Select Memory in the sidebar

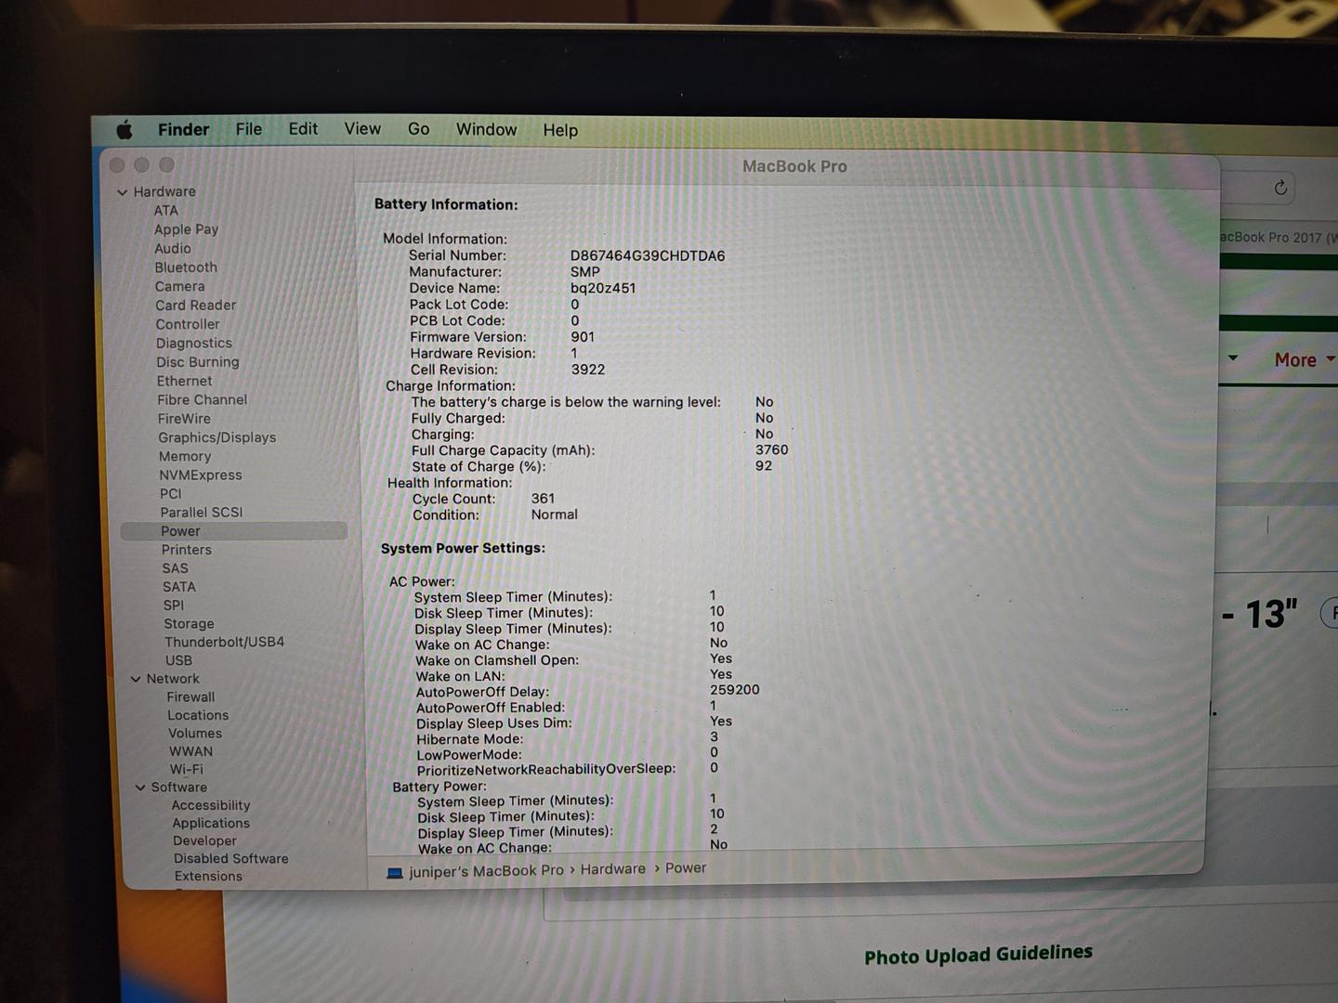tap(185, 456)
